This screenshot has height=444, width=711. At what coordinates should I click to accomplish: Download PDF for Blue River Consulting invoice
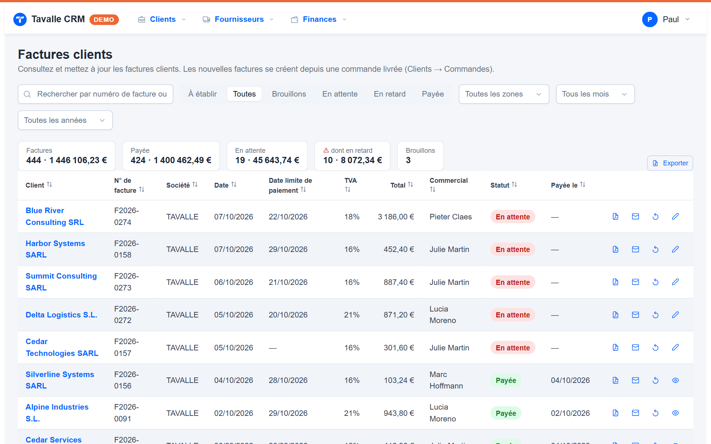615,216
